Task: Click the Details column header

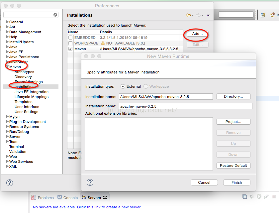Action: click(139, 32)
